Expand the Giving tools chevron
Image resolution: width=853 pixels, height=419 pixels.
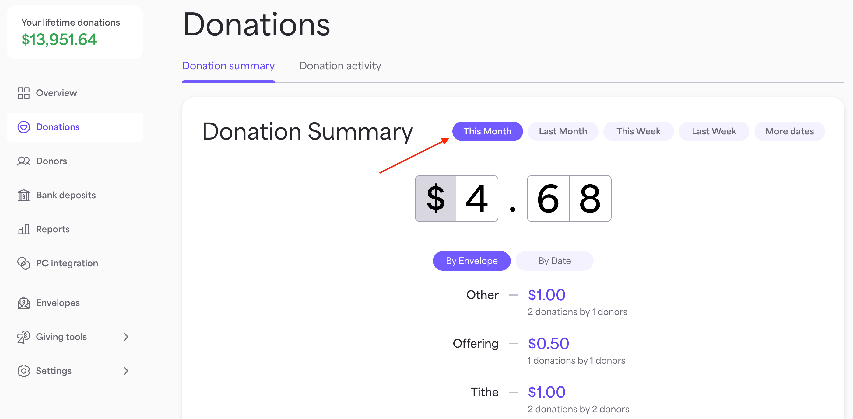[126, 337]
